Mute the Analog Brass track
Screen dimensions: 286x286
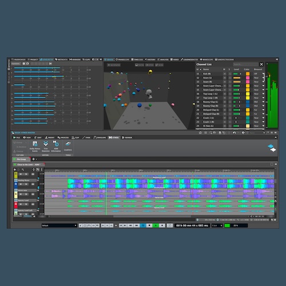pyautogui.click(x=21, y=184)
